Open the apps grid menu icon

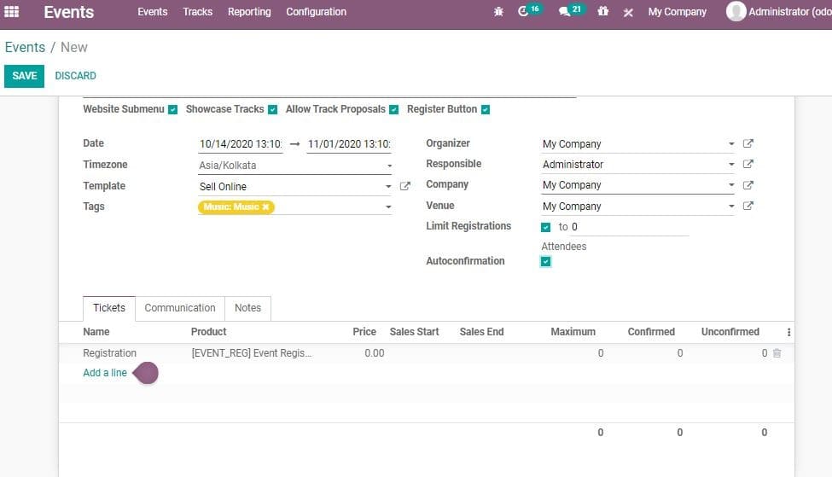click(12, 11)
